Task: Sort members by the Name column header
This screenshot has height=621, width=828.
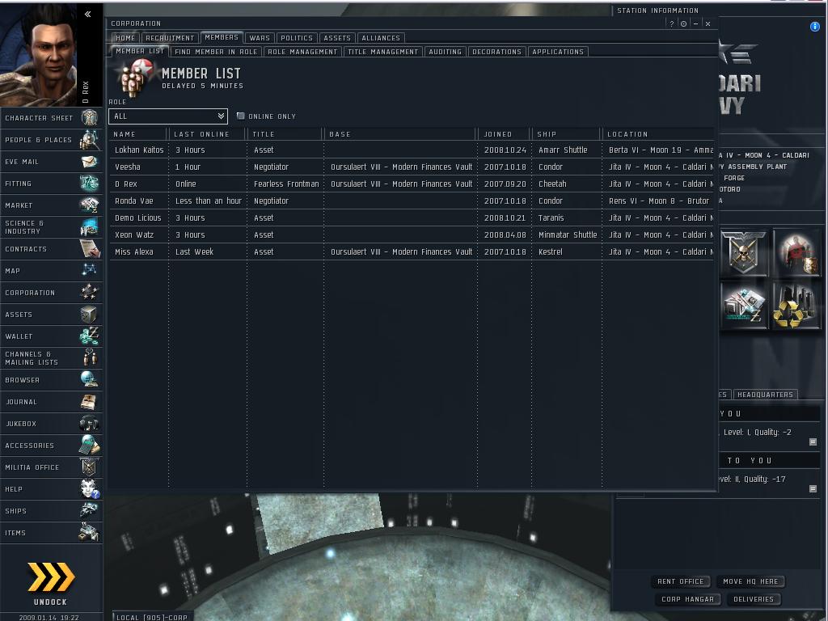Action: [x=139, y=134]
